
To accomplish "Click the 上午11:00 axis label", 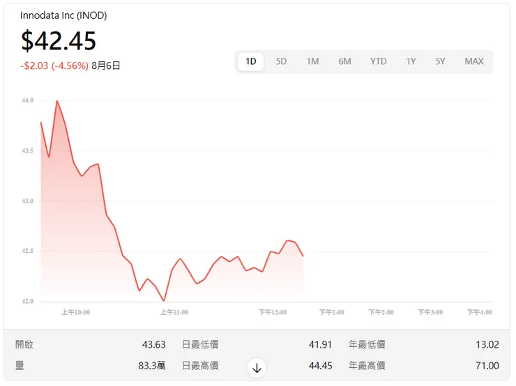I will pos(174,312).
